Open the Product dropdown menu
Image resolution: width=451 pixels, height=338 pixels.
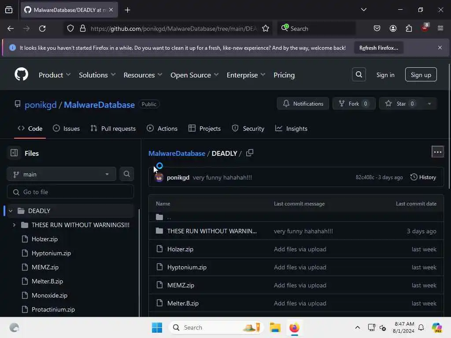click(54, 75)
